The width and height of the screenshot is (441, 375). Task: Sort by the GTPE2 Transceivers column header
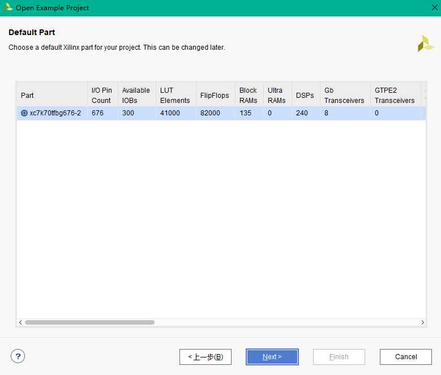tap(395, 95)
